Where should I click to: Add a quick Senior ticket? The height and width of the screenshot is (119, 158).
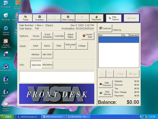47,46
